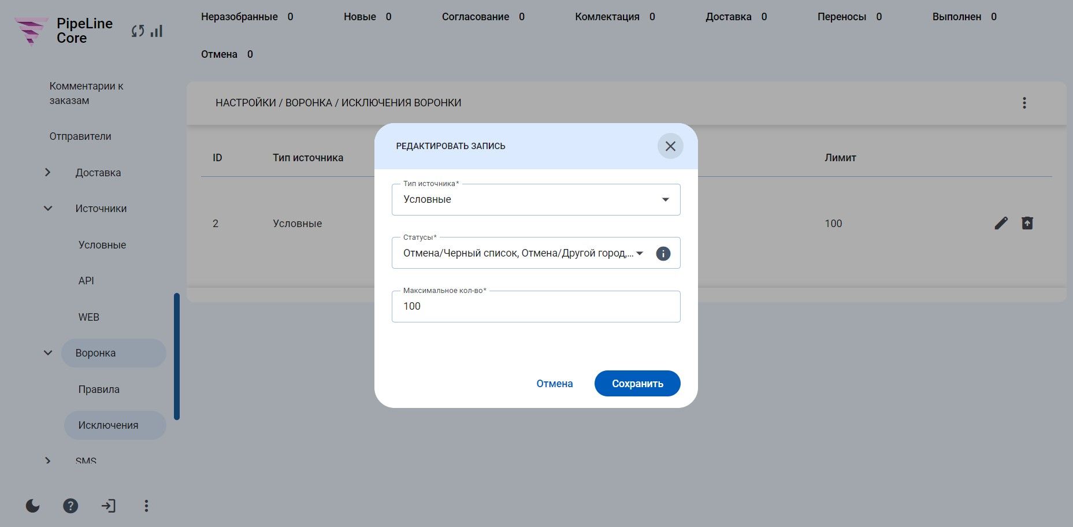Select the WEB sources item
This screenshot has width=1073, height=527.
pos(89,317)
